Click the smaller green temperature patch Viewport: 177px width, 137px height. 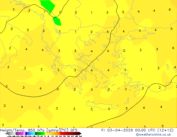click(x=57, y=21)
